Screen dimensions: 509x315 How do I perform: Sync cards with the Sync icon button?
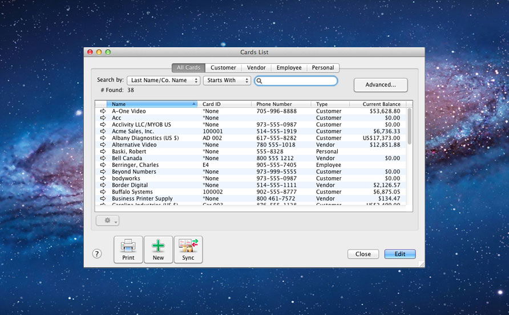click(x=188, y=249)
